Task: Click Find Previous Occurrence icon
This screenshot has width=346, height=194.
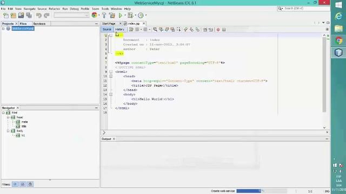Action: [x=161, y=30]
